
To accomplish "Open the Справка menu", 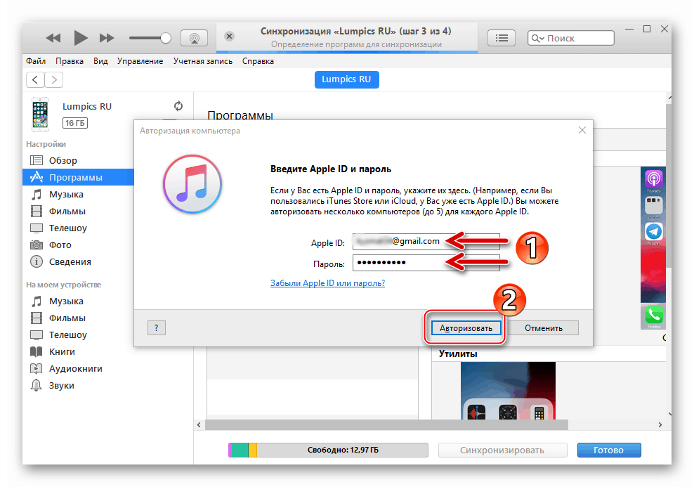I will [x=258, y=61].
